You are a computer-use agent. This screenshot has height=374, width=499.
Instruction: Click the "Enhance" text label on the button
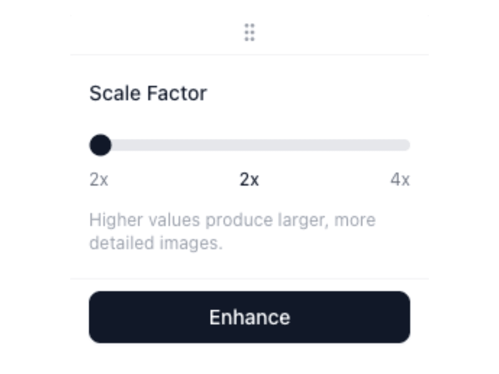pyautogui.click(x=249, y=317)
